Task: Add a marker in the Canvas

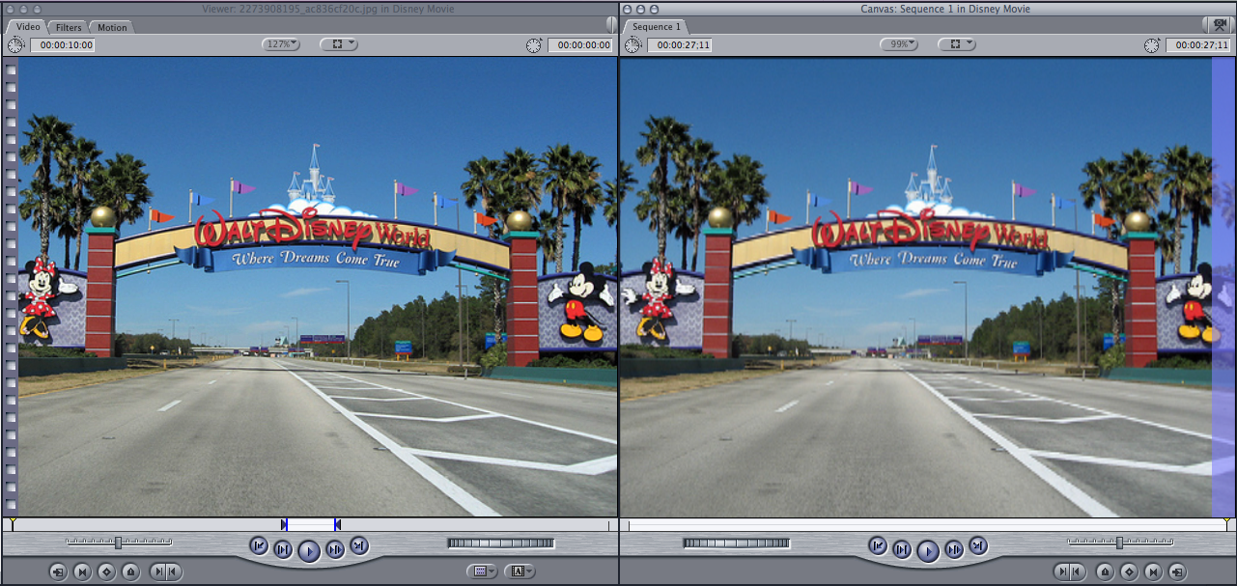Action: [1105, 572]
